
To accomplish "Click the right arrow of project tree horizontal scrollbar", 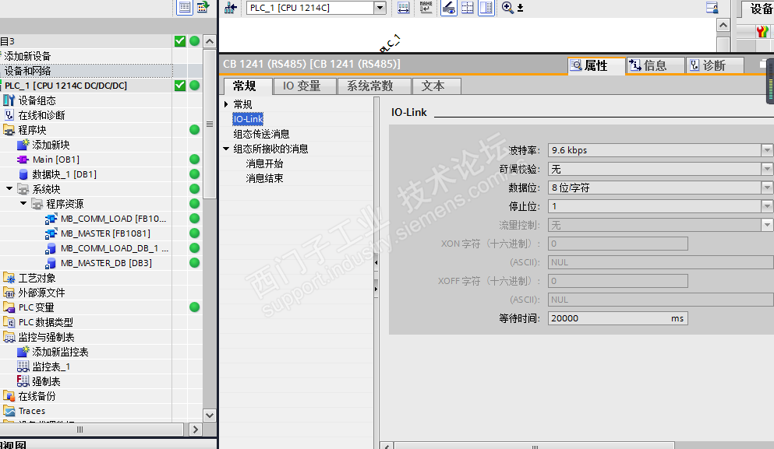I will (196, 430).
